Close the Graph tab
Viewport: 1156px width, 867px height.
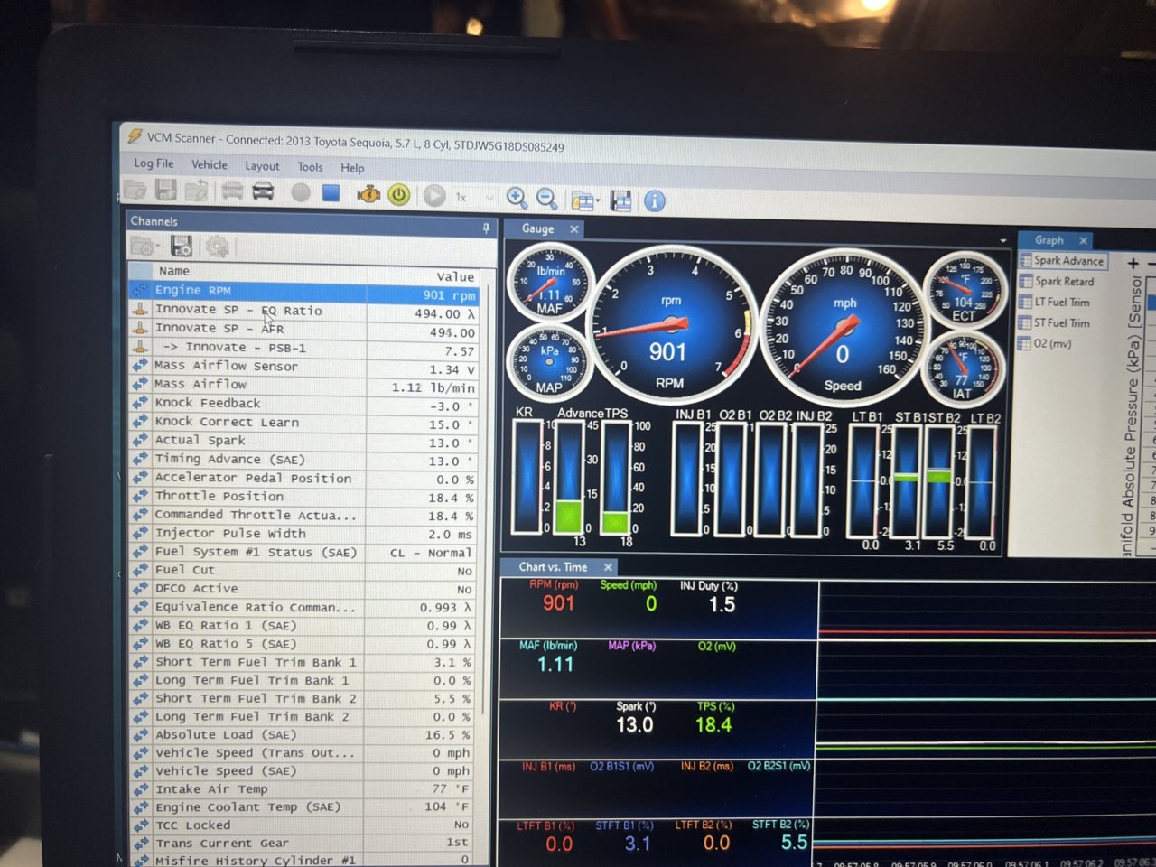coord(1084,240)
